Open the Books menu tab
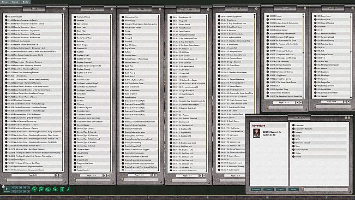The image size is (355, 200). pyautogui.click(x=26, y=2)
